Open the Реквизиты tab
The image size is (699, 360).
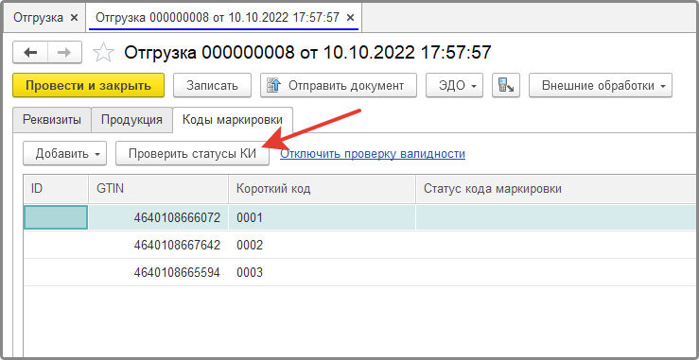tap(52, 120)
